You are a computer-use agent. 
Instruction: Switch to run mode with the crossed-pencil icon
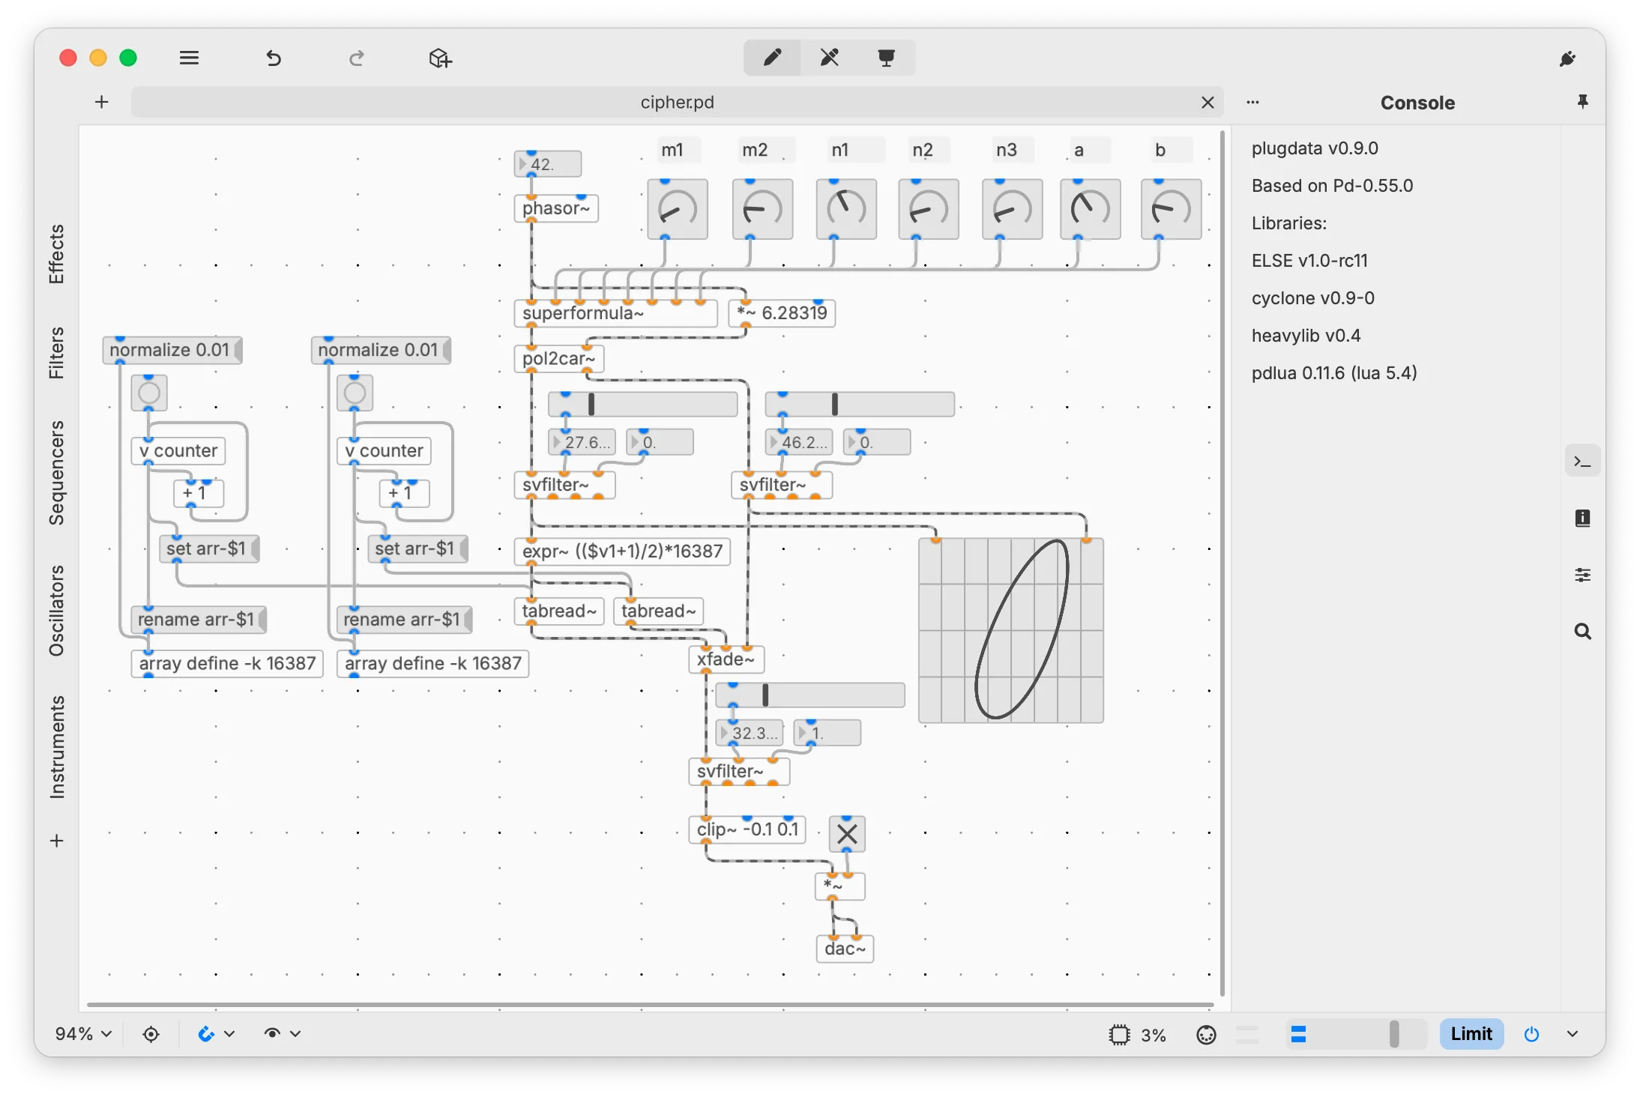pyautogui.click(x=829, y=58)
